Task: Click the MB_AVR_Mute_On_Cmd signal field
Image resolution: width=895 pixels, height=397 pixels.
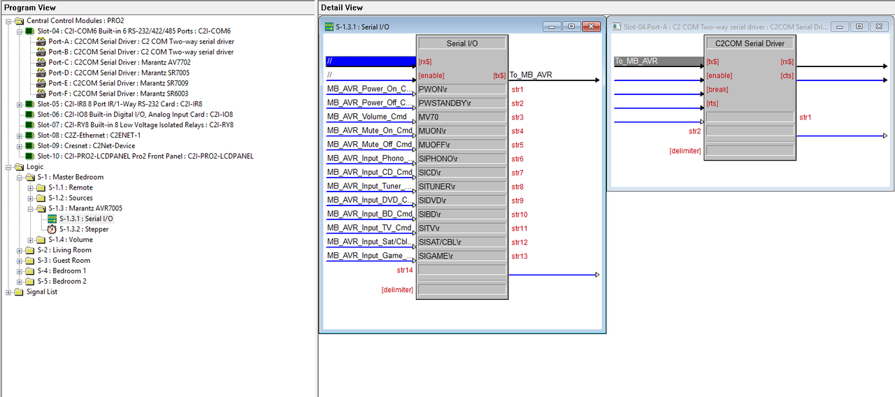Action: [x=371, y=131]
